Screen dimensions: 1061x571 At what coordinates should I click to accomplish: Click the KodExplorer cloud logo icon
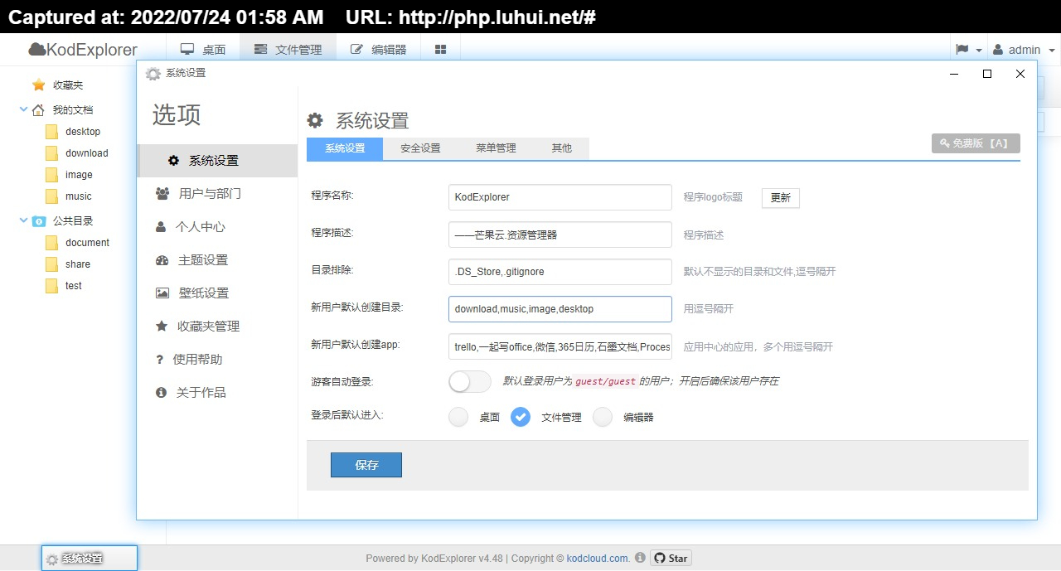coord(37,50)
